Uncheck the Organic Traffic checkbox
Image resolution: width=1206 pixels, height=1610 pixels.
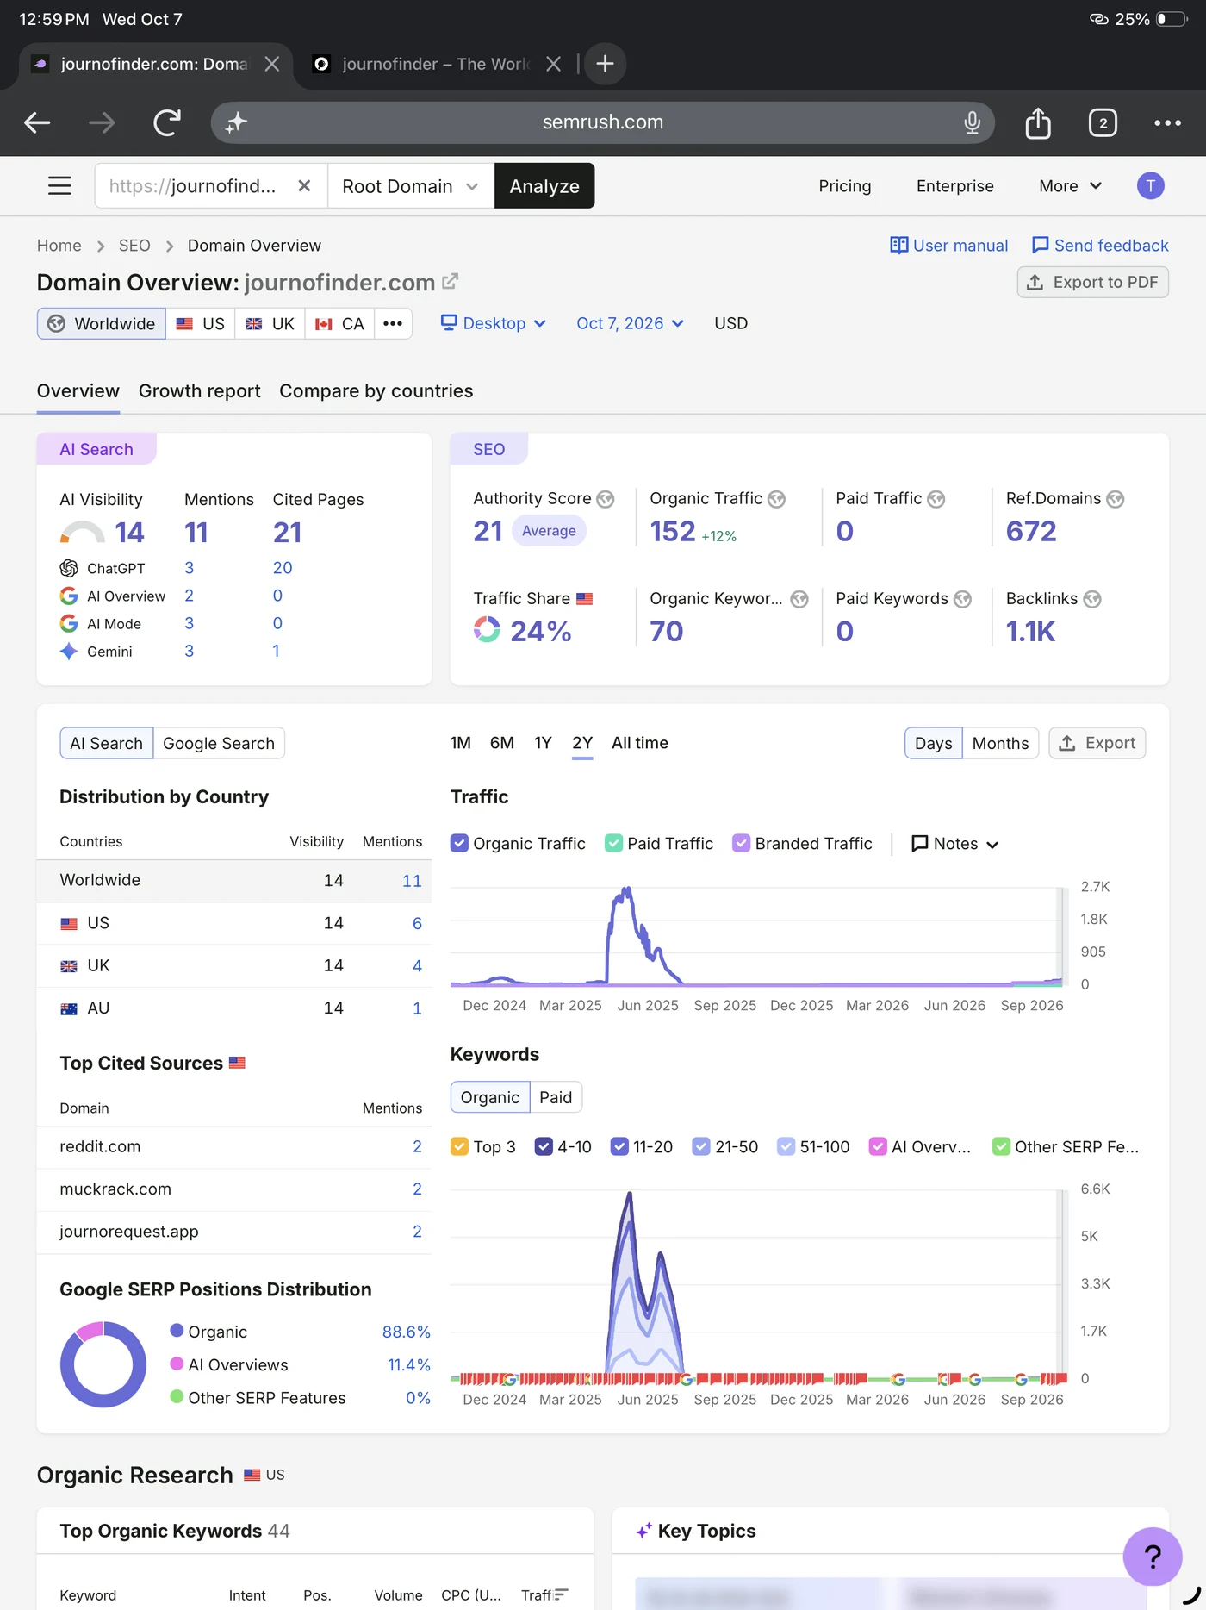tap(459, 843)
